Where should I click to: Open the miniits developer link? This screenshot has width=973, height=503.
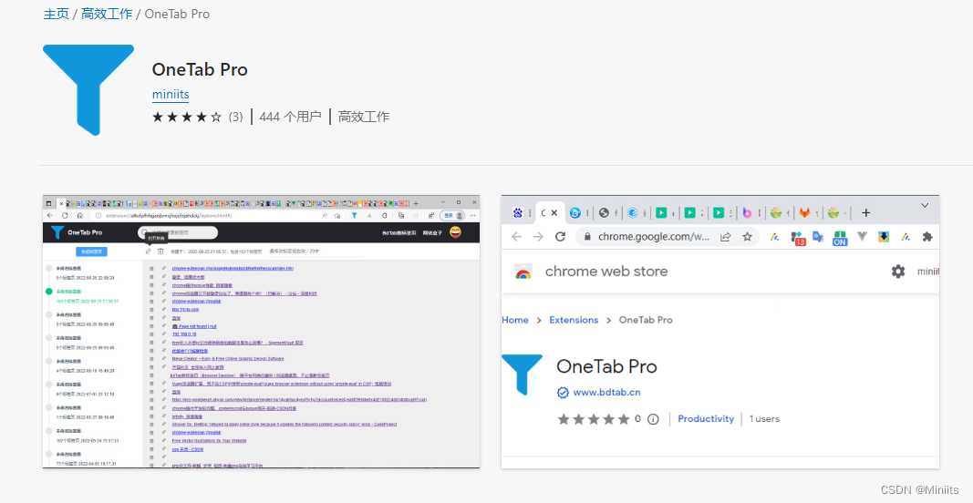[x=171, y=94]
